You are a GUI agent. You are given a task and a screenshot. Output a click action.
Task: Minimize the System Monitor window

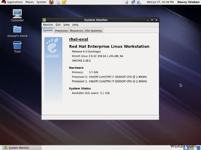148,20
